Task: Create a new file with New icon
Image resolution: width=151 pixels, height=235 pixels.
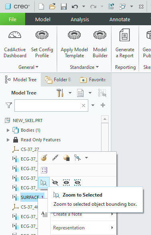Action: [x=41, y=6]
